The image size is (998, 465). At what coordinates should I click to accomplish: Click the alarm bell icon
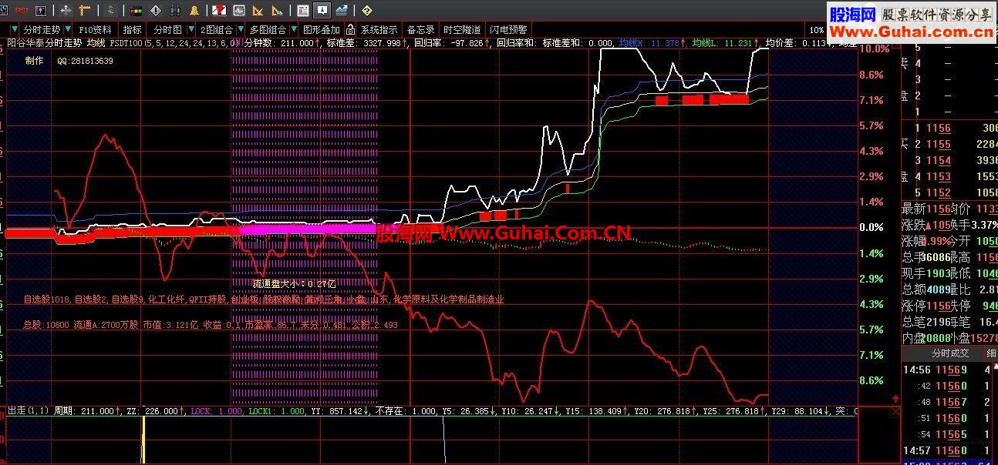(195, 11)
